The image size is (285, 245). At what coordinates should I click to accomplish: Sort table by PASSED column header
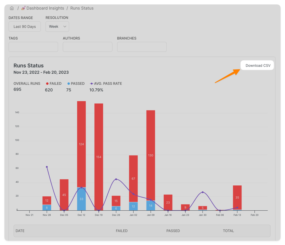tap(173, 231)
